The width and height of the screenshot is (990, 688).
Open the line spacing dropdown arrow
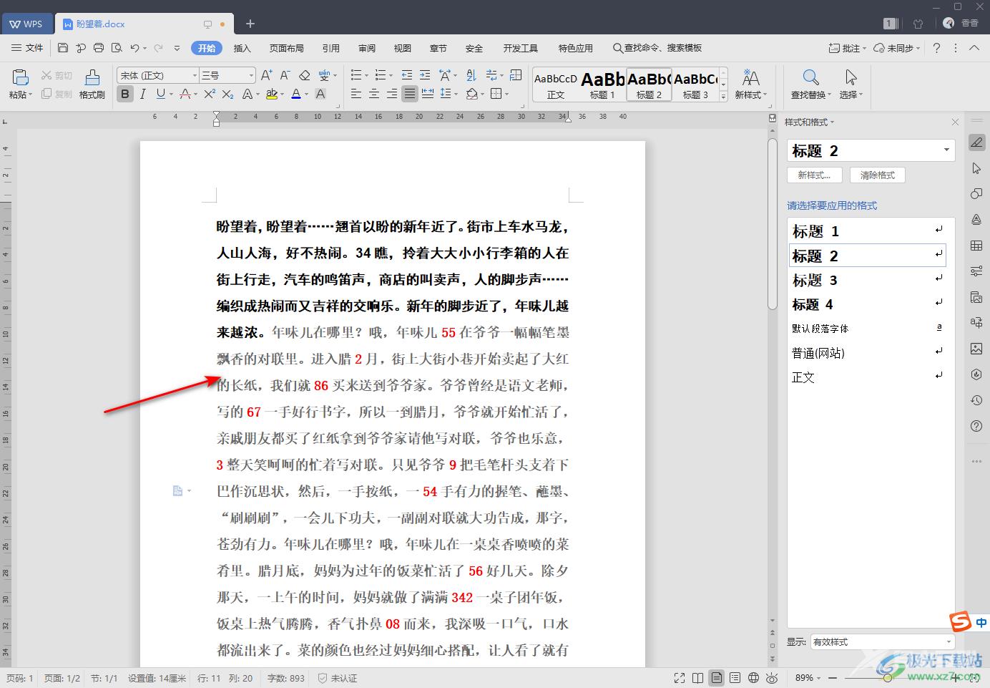pos(456,94)
